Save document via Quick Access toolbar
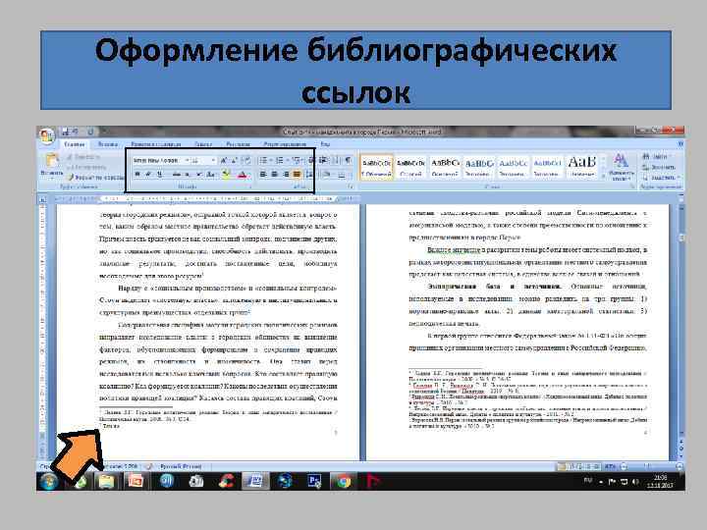This screenshot has height=530, width=707. tap(66, 132)
